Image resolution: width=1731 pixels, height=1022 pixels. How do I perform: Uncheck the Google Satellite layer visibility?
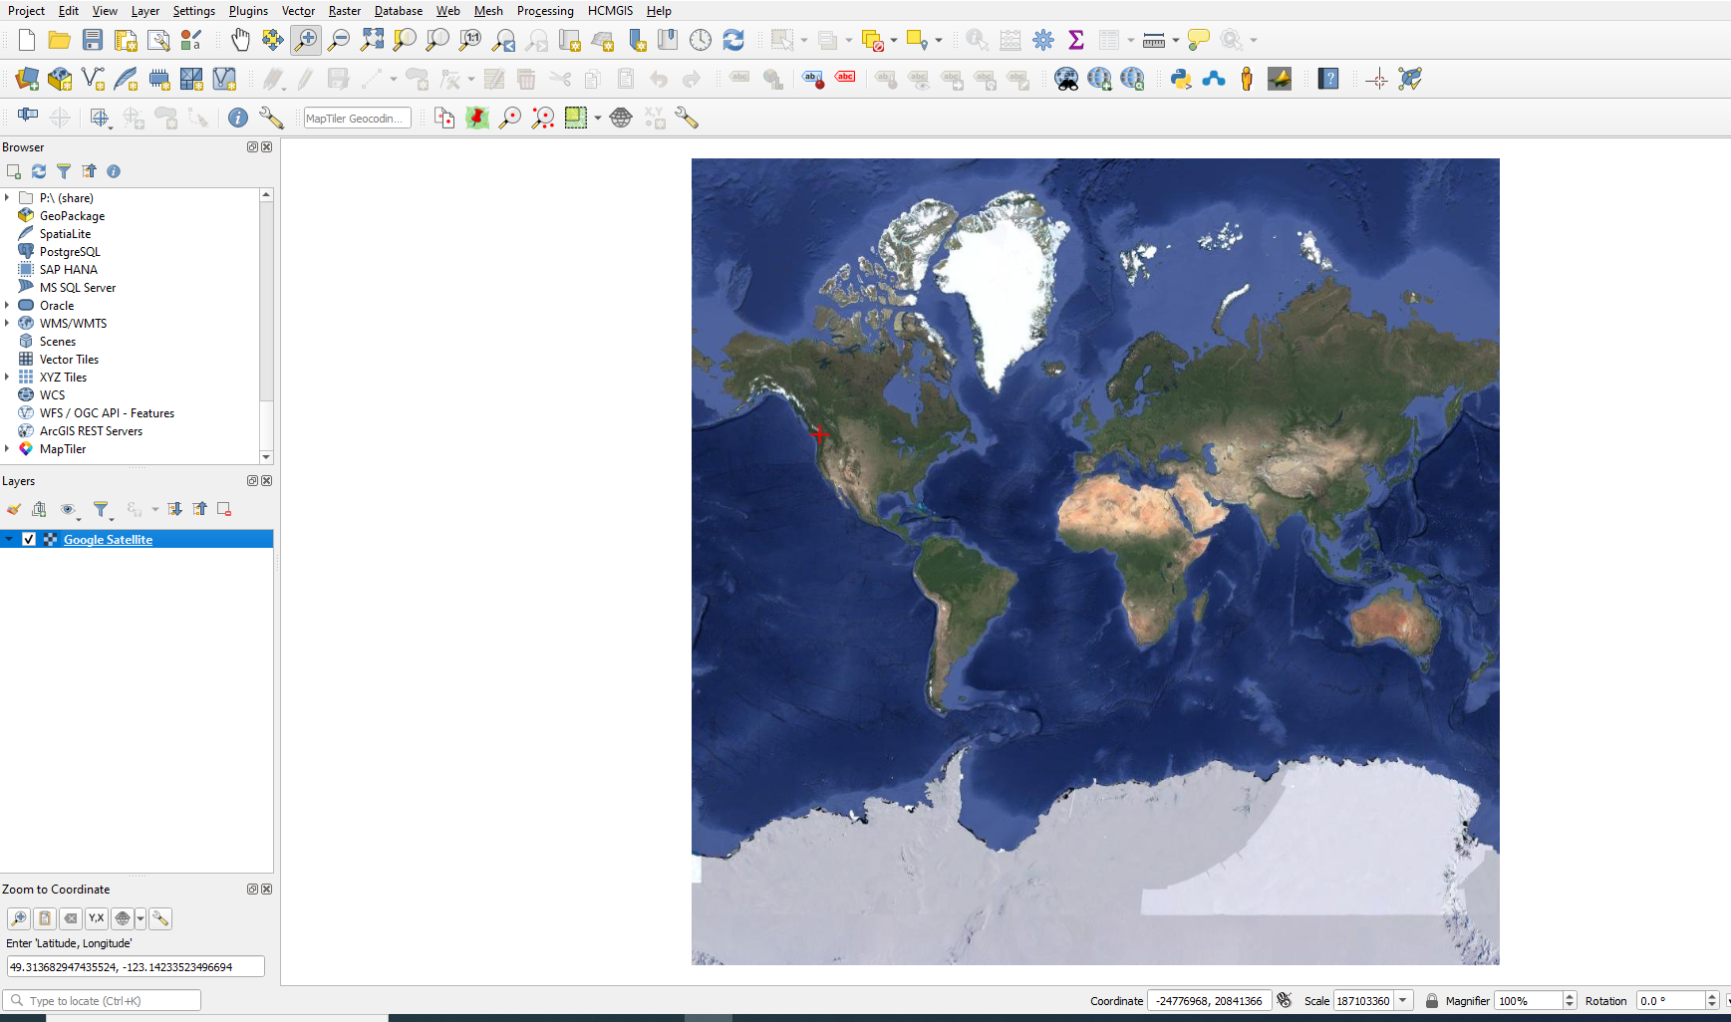coord(29,539)
